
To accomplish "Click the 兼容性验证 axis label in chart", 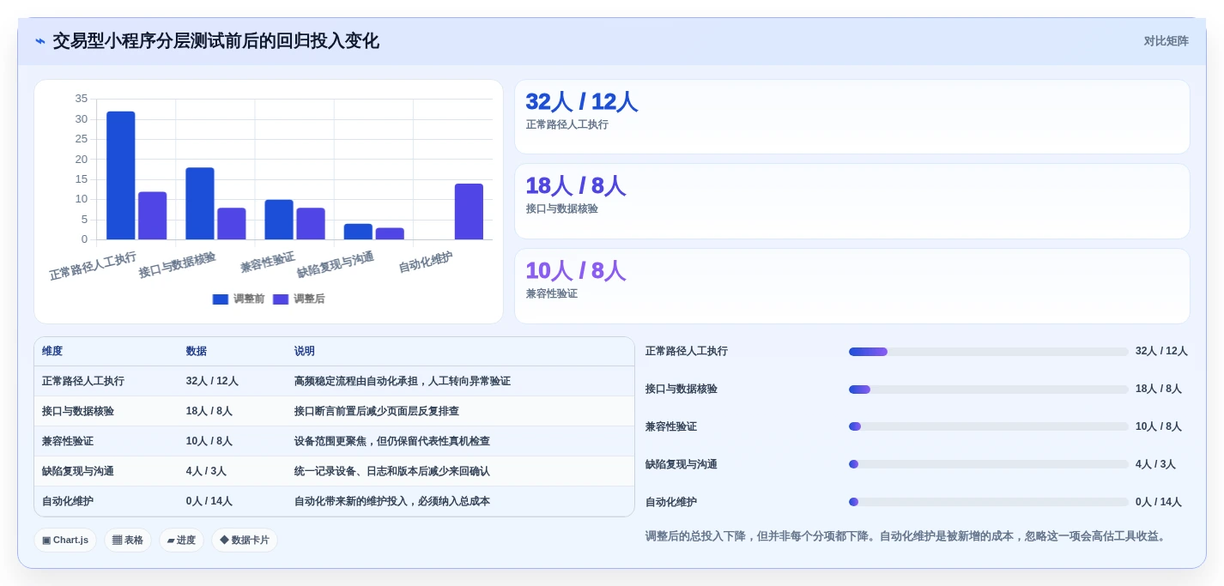I will point(267,262).
